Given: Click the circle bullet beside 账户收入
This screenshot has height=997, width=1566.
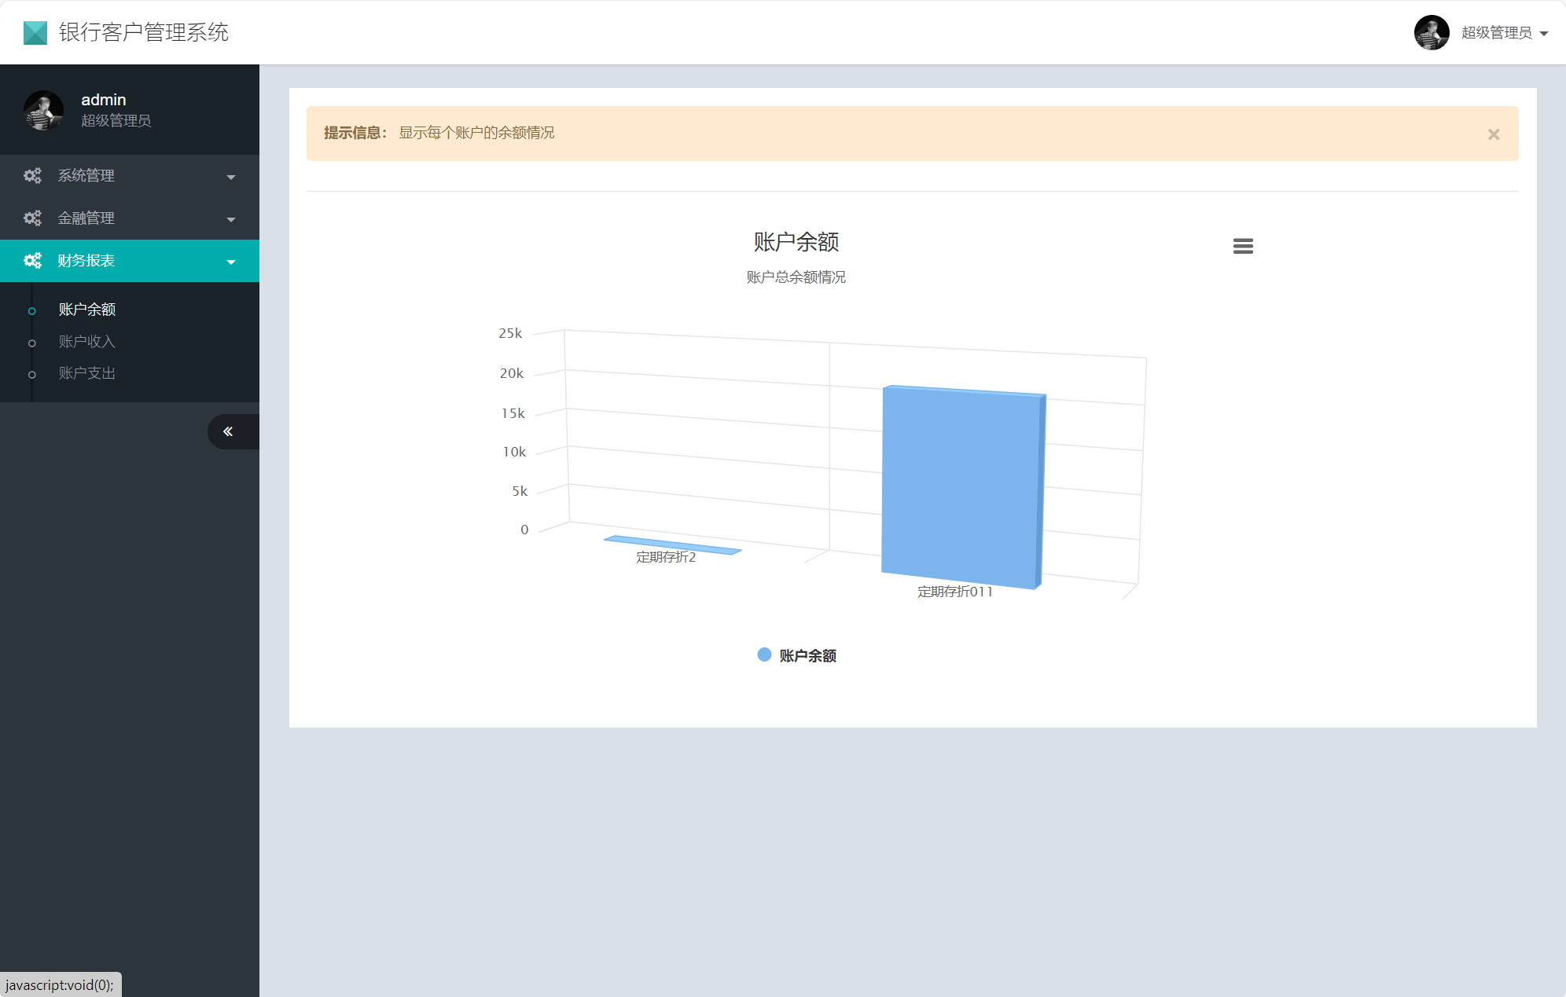Looking at the screenshot, I should click(x=32, y=342).
